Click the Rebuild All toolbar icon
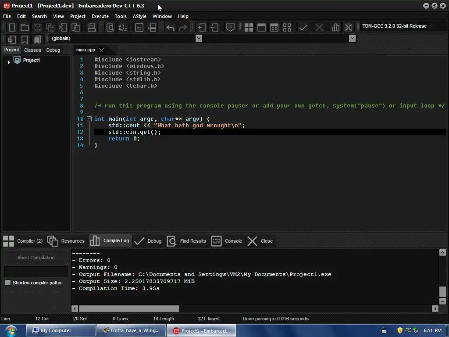Screen dimensions: 449x337 287,28
